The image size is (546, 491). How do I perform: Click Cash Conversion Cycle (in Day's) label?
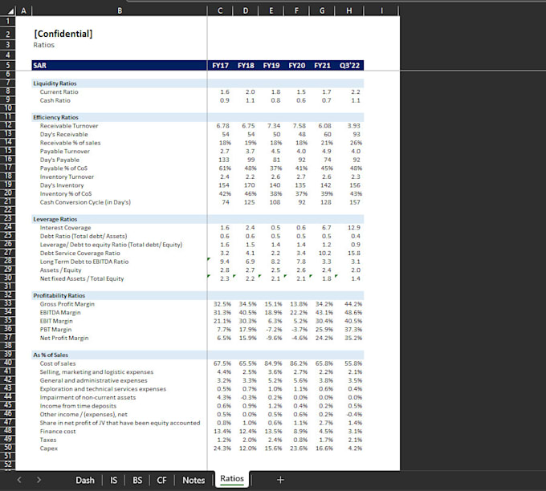[85, 202]
